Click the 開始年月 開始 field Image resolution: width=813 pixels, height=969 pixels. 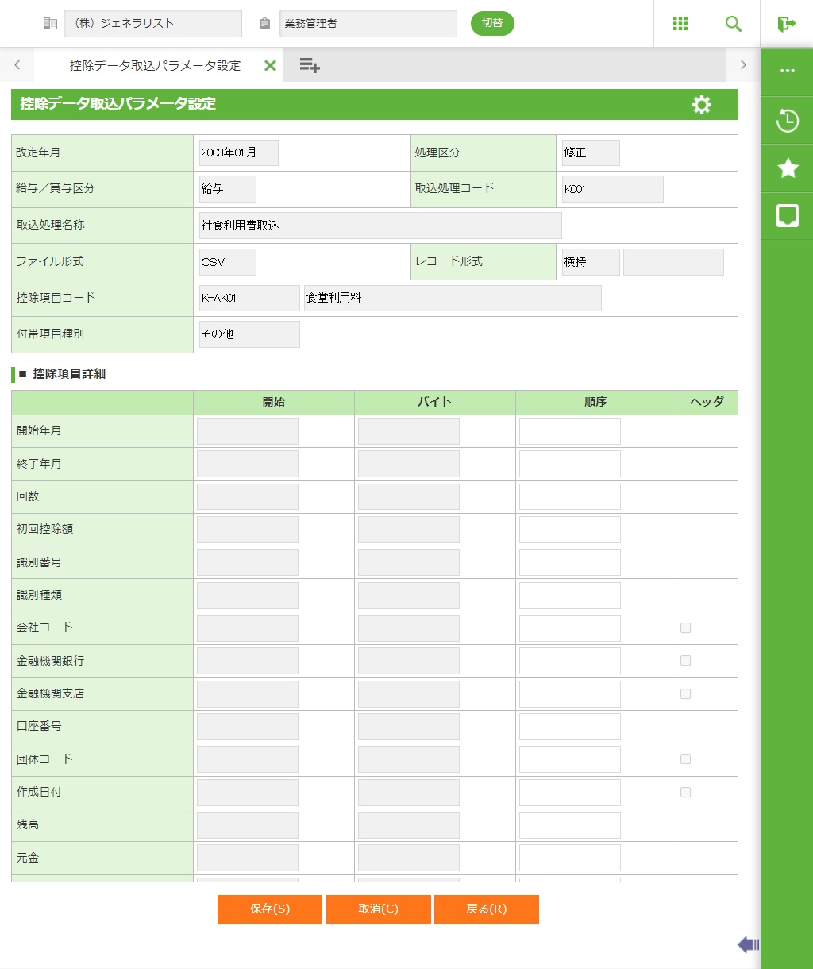tap(248, 431)
